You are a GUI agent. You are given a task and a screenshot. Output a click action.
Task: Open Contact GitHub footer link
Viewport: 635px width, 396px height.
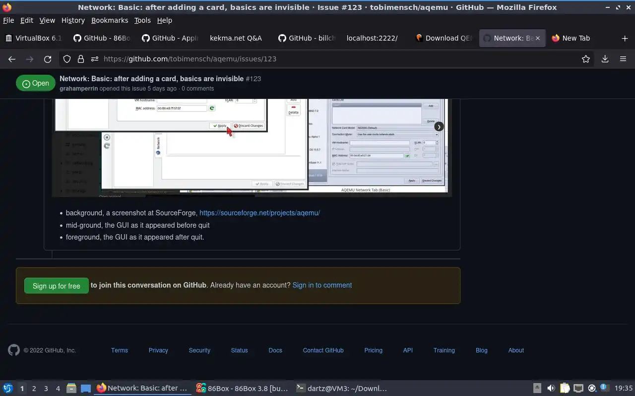coord(323,350)
